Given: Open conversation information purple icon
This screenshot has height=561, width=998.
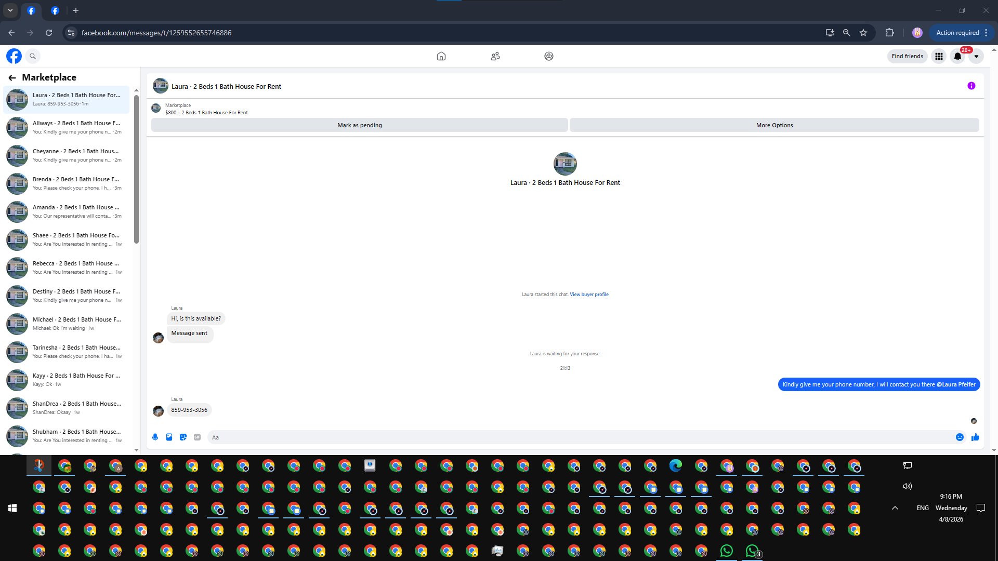Looking at the screenshot, I should 971,86.
